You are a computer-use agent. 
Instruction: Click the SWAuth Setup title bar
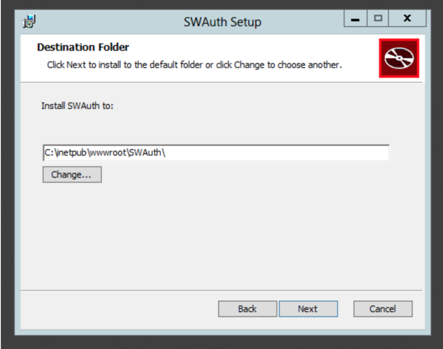click(223, 21)
